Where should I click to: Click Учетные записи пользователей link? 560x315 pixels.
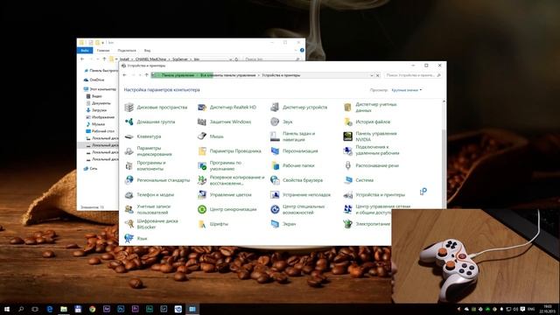154,209
